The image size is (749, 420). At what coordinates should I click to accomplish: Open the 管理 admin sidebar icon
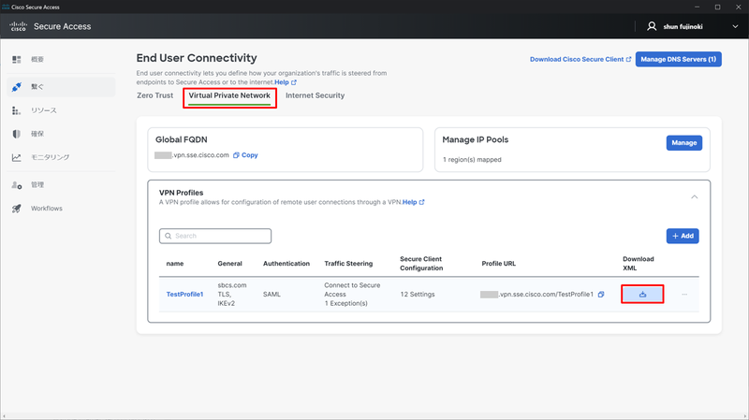(17, 184)
